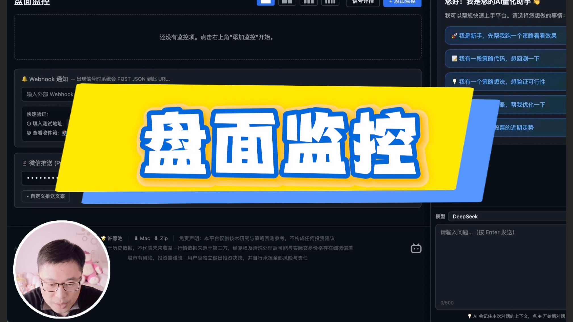Click the 微信推送 phone heading
Viewport: 573px width, 322px height.
click(x=41, y=163)
